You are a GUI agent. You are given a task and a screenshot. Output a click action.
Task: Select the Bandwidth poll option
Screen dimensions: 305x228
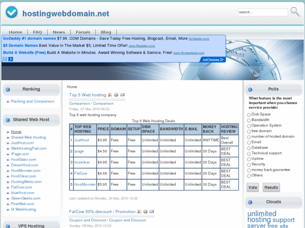coord(249,120)
